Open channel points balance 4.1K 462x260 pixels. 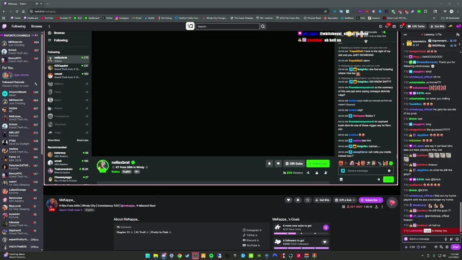click(422, 247)
